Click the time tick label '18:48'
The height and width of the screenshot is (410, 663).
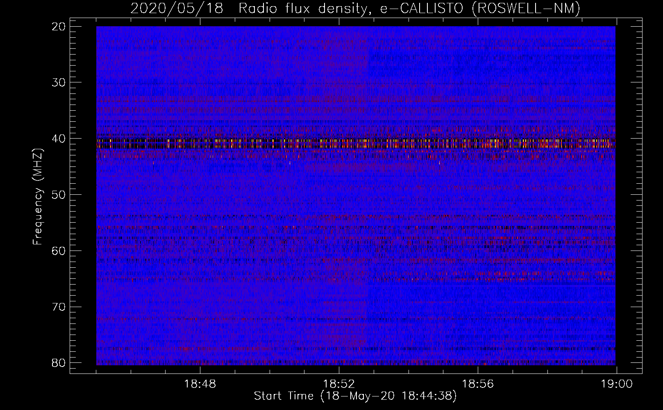[200, 384]
